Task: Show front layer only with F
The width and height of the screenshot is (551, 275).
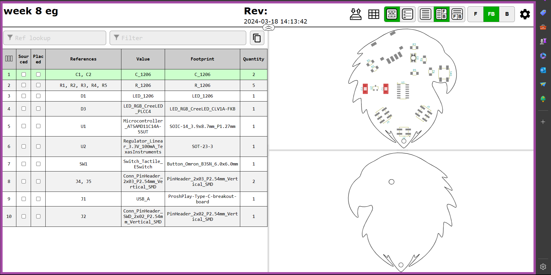Action: pos(476,14)
